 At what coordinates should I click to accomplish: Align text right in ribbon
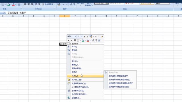pyautogui.click(x=32, y=5)
